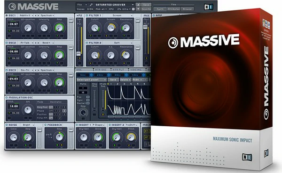
Task: Switch to OSC tab in center panel
Action: point(84,70)
